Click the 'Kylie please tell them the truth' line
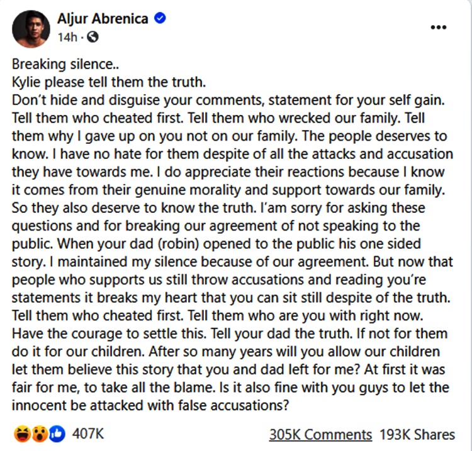Viewport: 472px width, 451px height. click(x=109, y=82)
